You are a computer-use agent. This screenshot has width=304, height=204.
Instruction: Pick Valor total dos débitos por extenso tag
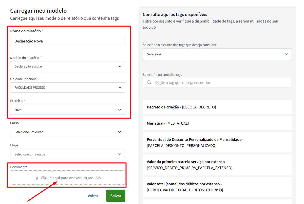217,187
